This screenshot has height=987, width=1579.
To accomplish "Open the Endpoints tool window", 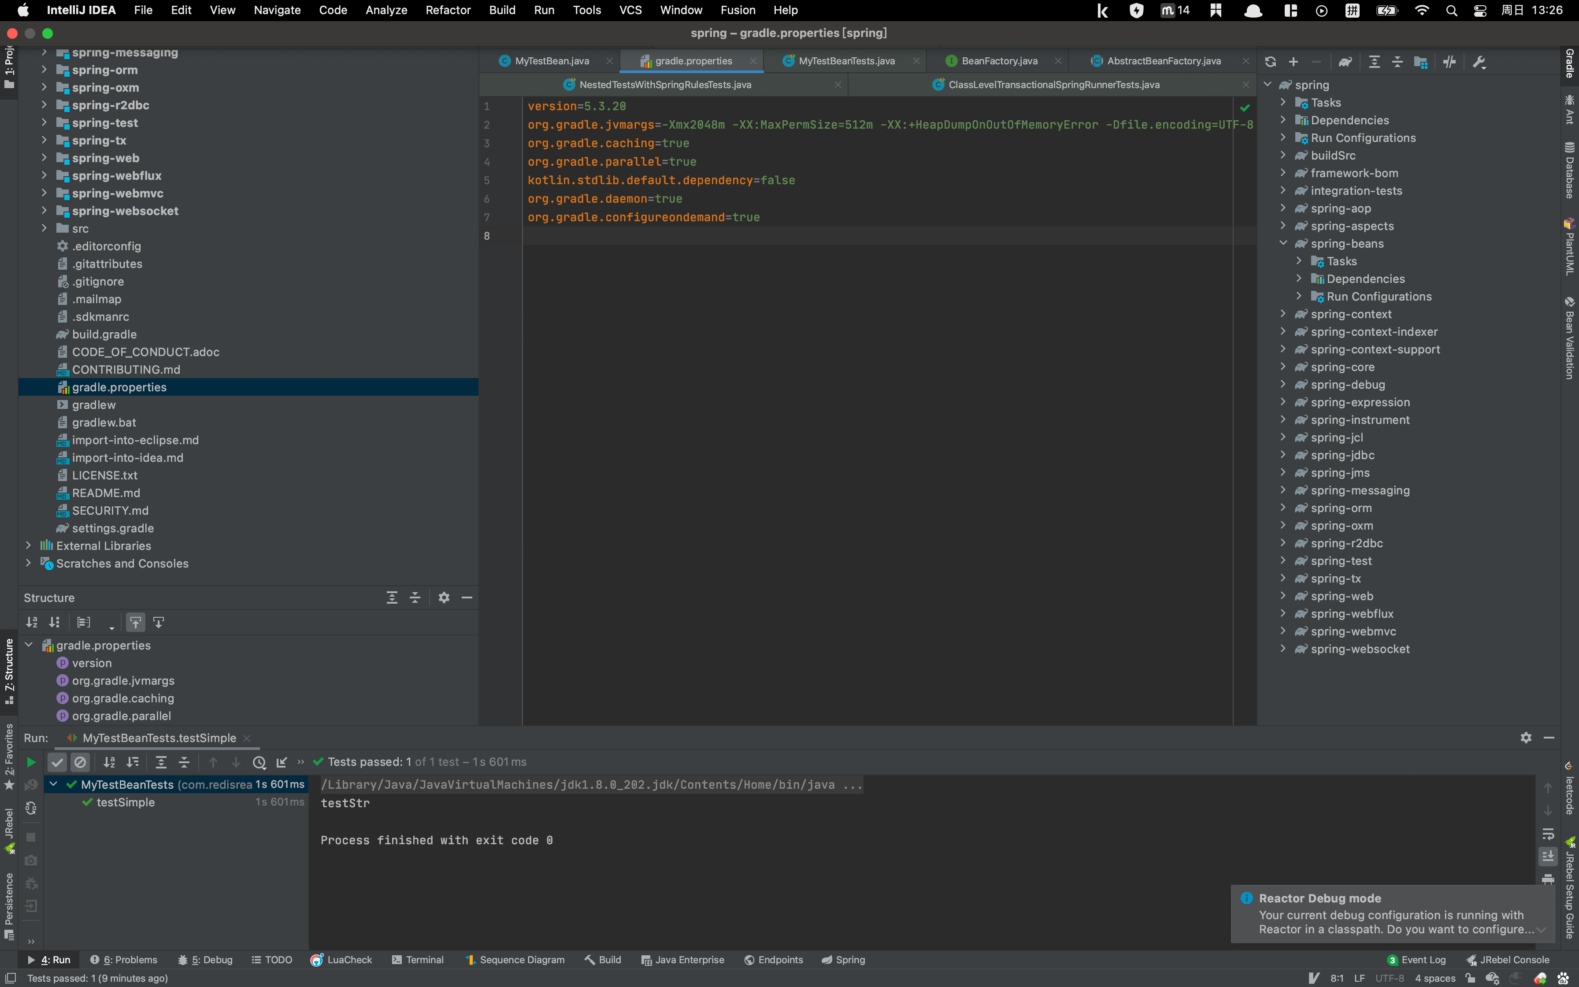I will point(774,960).
